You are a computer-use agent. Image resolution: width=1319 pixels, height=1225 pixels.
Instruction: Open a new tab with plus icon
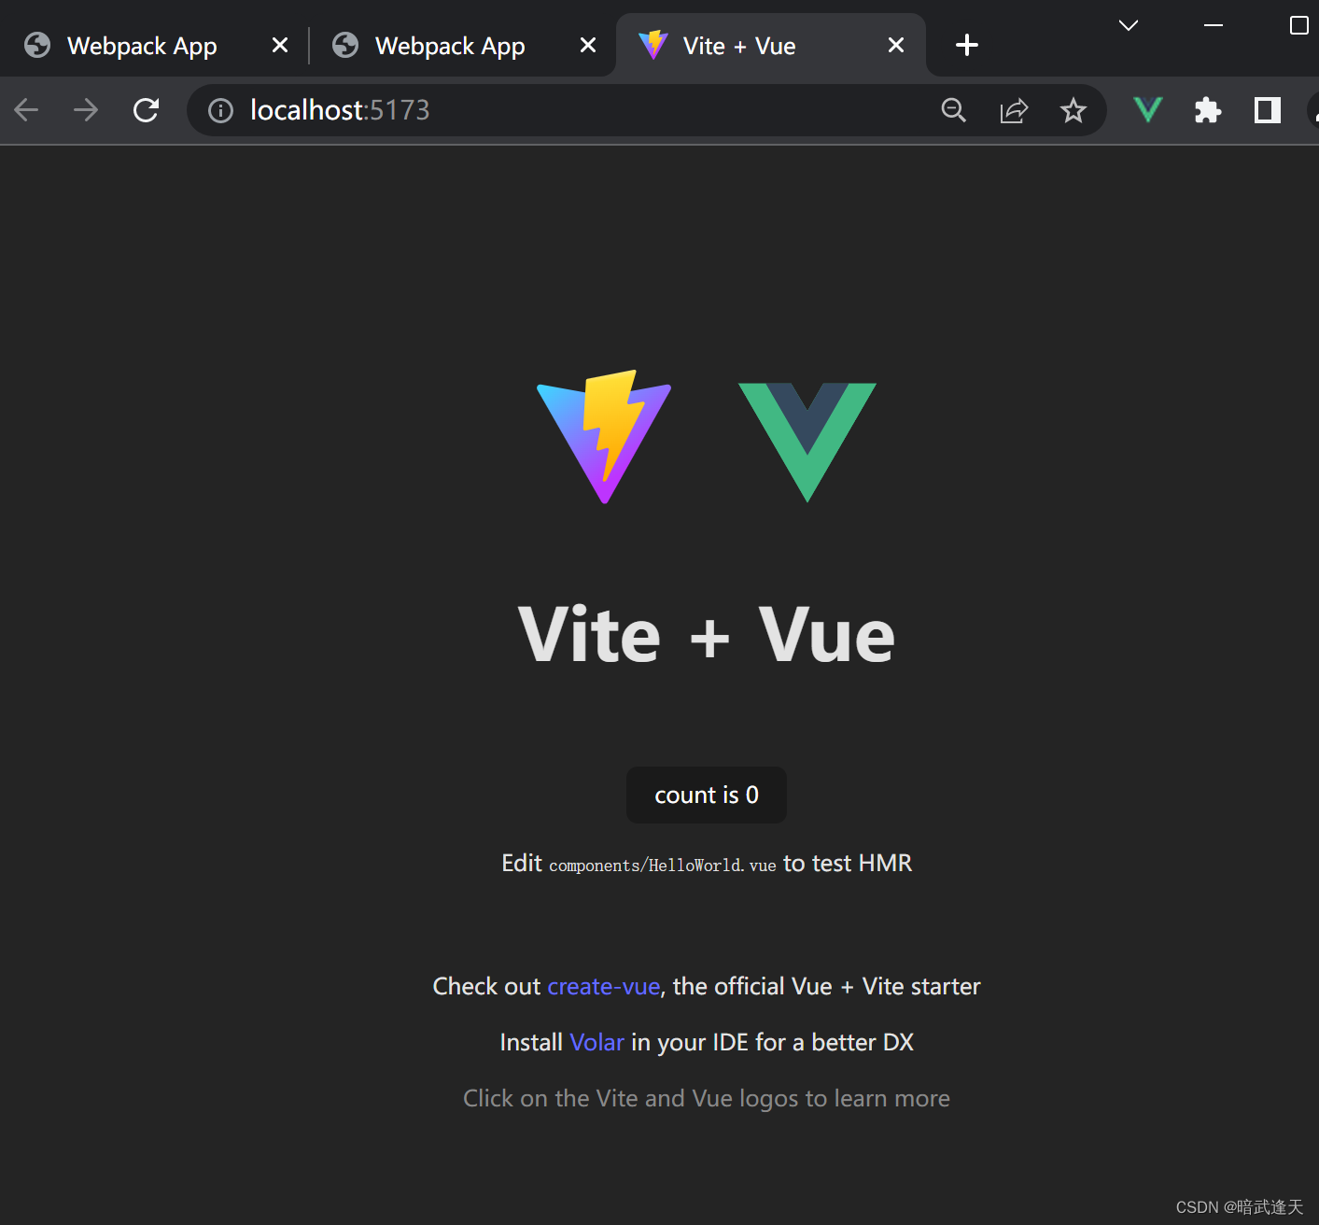coord(967,45)
